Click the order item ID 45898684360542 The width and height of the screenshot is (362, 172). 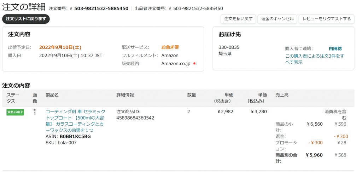pos(135,118)
